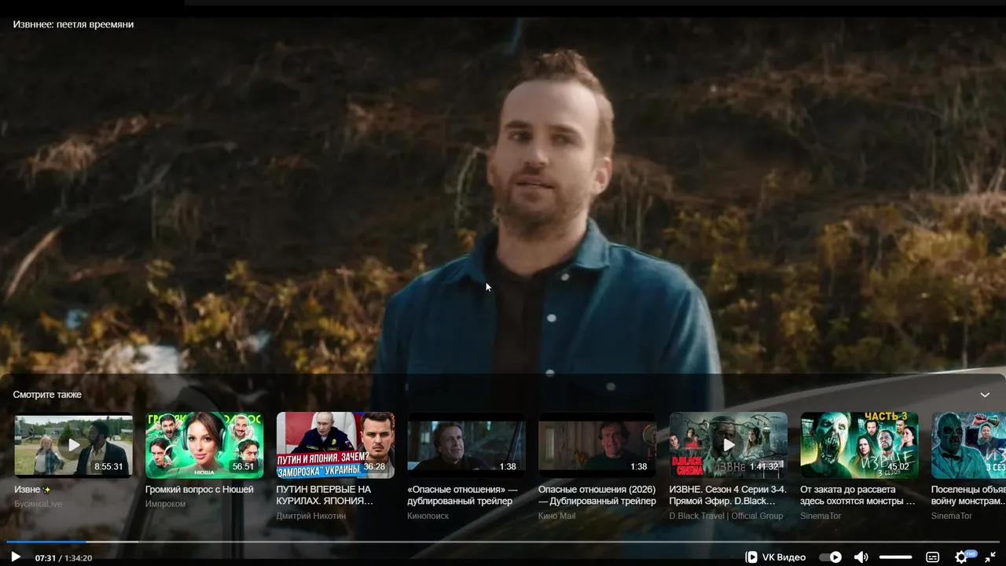Click the video title at top left
This screenshot has width=1006, height=566.
point(74,24)
